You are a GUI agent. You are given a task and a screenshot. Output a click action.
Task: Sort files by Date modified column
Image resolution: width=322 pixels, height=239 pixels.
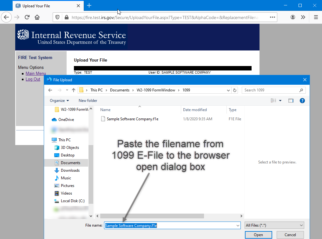coord(195,110)
